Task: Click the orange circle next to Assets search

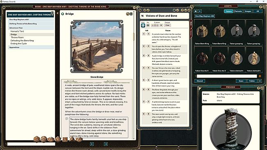Action: tap(260, 76)
